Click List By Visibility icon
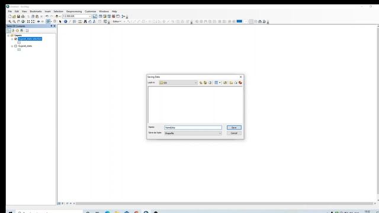Screen dimensions: 379x213 (x=17, y=31)
